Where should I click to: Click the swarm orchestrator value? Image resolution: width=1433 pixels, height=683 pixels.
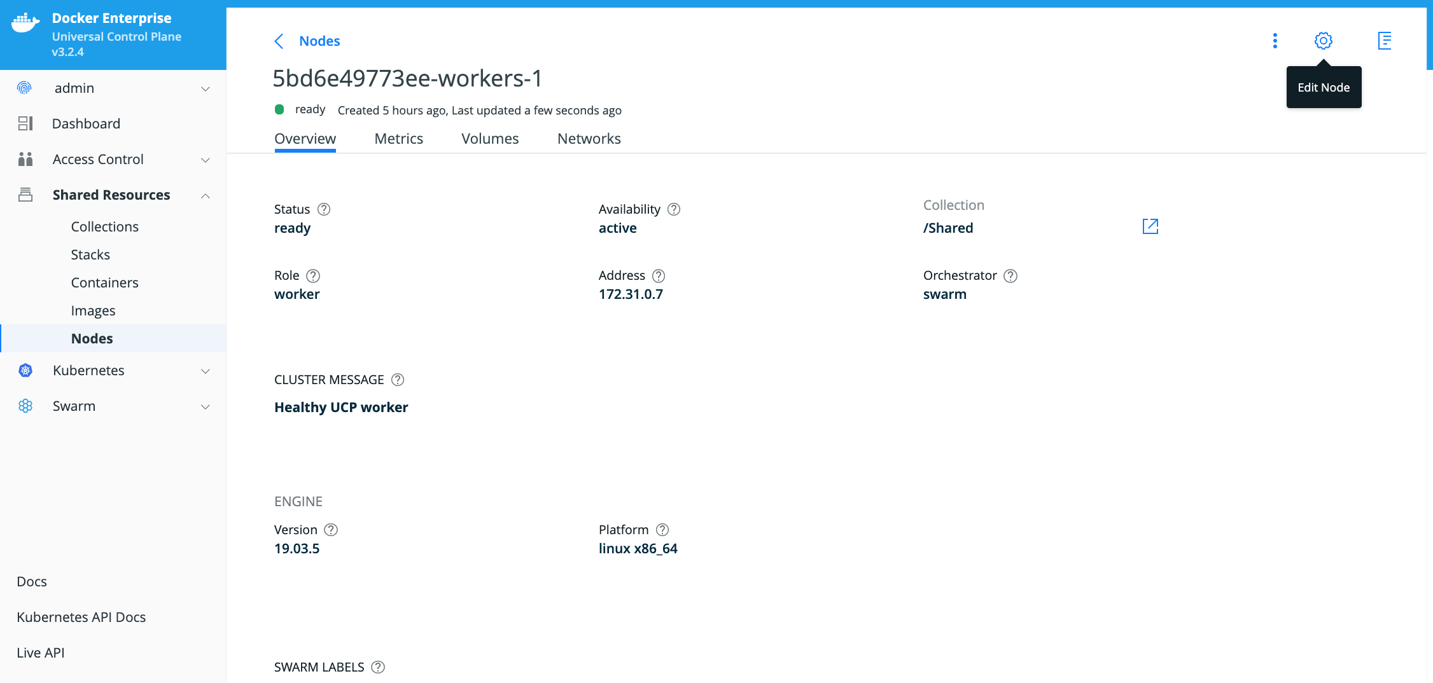[945, 294]
